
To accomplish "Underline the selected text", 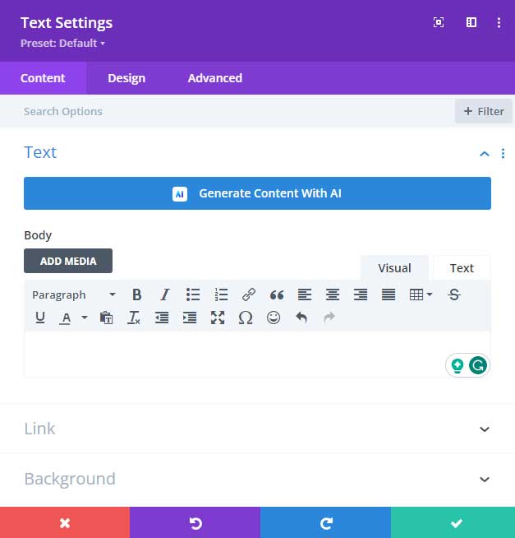I will pyautogui.click(x=40, y=318).
